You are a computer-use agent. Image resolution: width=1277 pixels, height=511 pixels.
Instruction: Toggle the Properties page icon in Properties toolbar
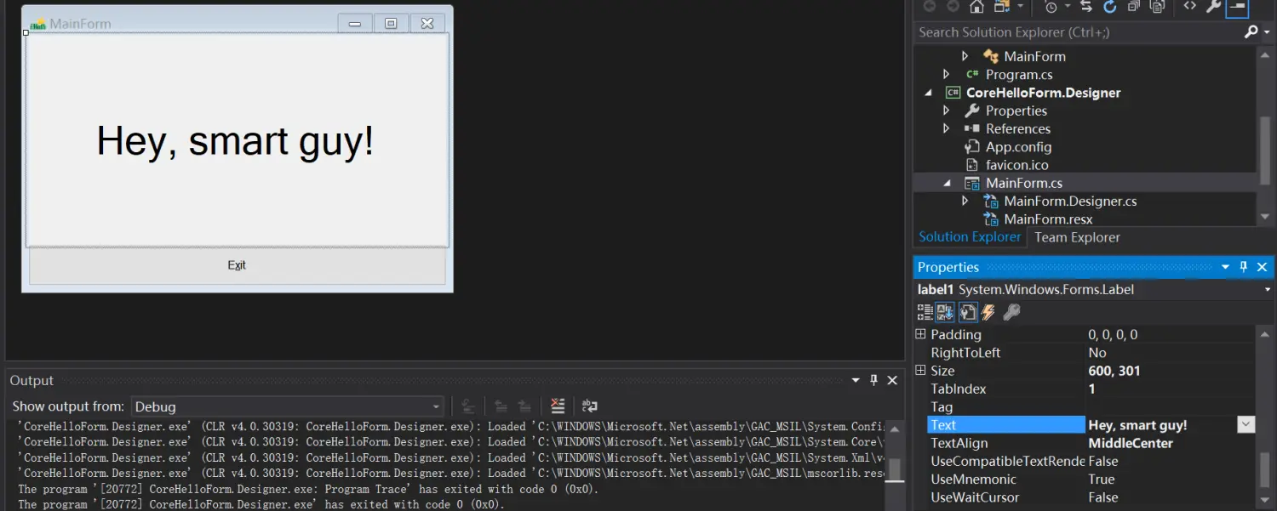(968, 313)
